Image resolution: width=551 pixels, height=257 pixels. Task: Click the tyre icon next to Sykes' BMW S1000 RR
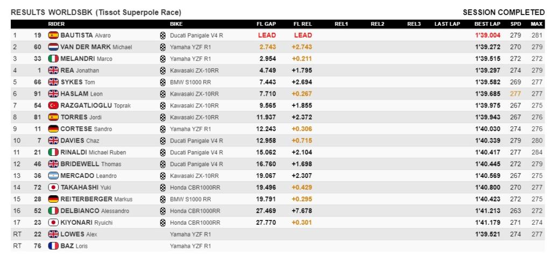click(x=163, y=82)
